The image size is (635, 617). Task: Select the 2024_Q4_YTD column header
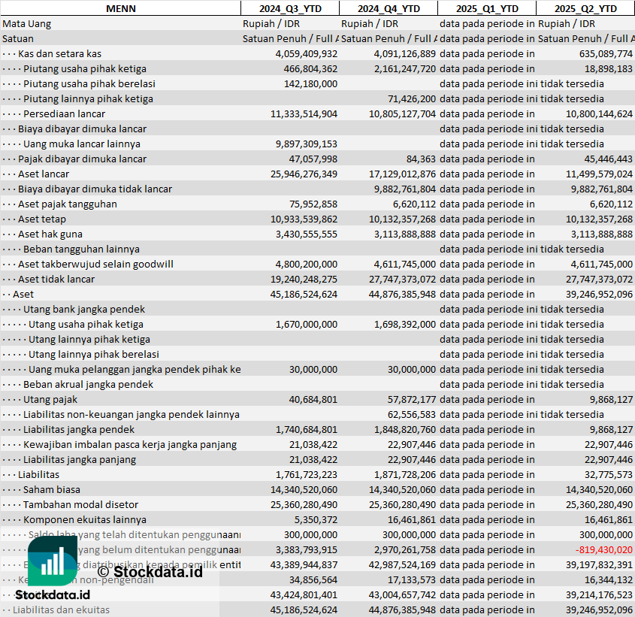click(x=388, y=8)
